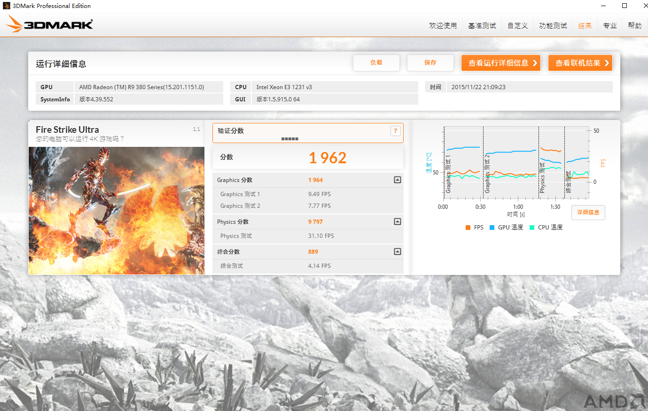Click the Fire Strike Ultra title
Screen dimensions: 648x411
(x=67, y=129)
